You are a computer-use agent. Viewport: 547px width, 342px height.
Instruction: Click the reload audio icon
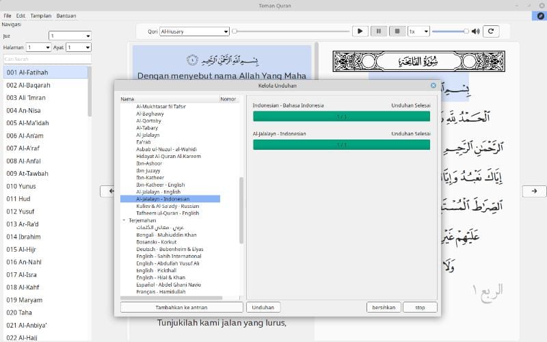click(x=491, y=31)
